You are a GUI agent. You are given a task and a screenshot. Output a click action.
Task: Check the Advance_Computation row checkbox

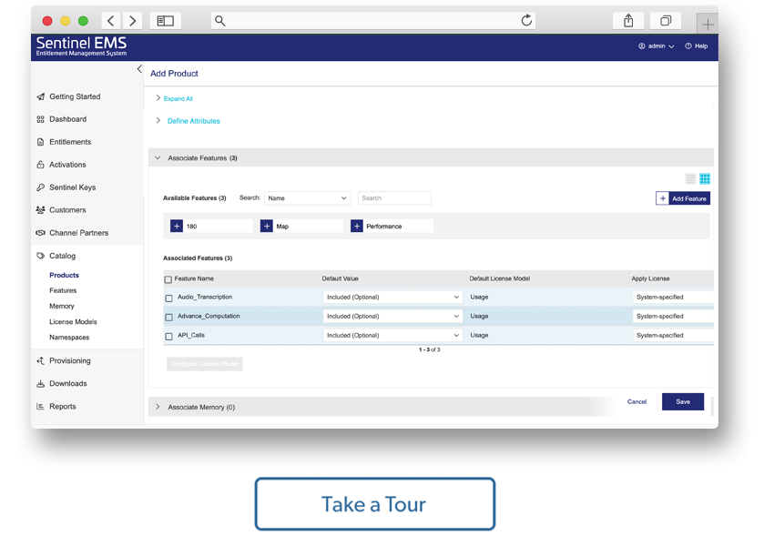point(168,318)
